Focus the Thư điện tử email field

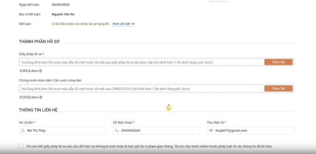[250, 130]
